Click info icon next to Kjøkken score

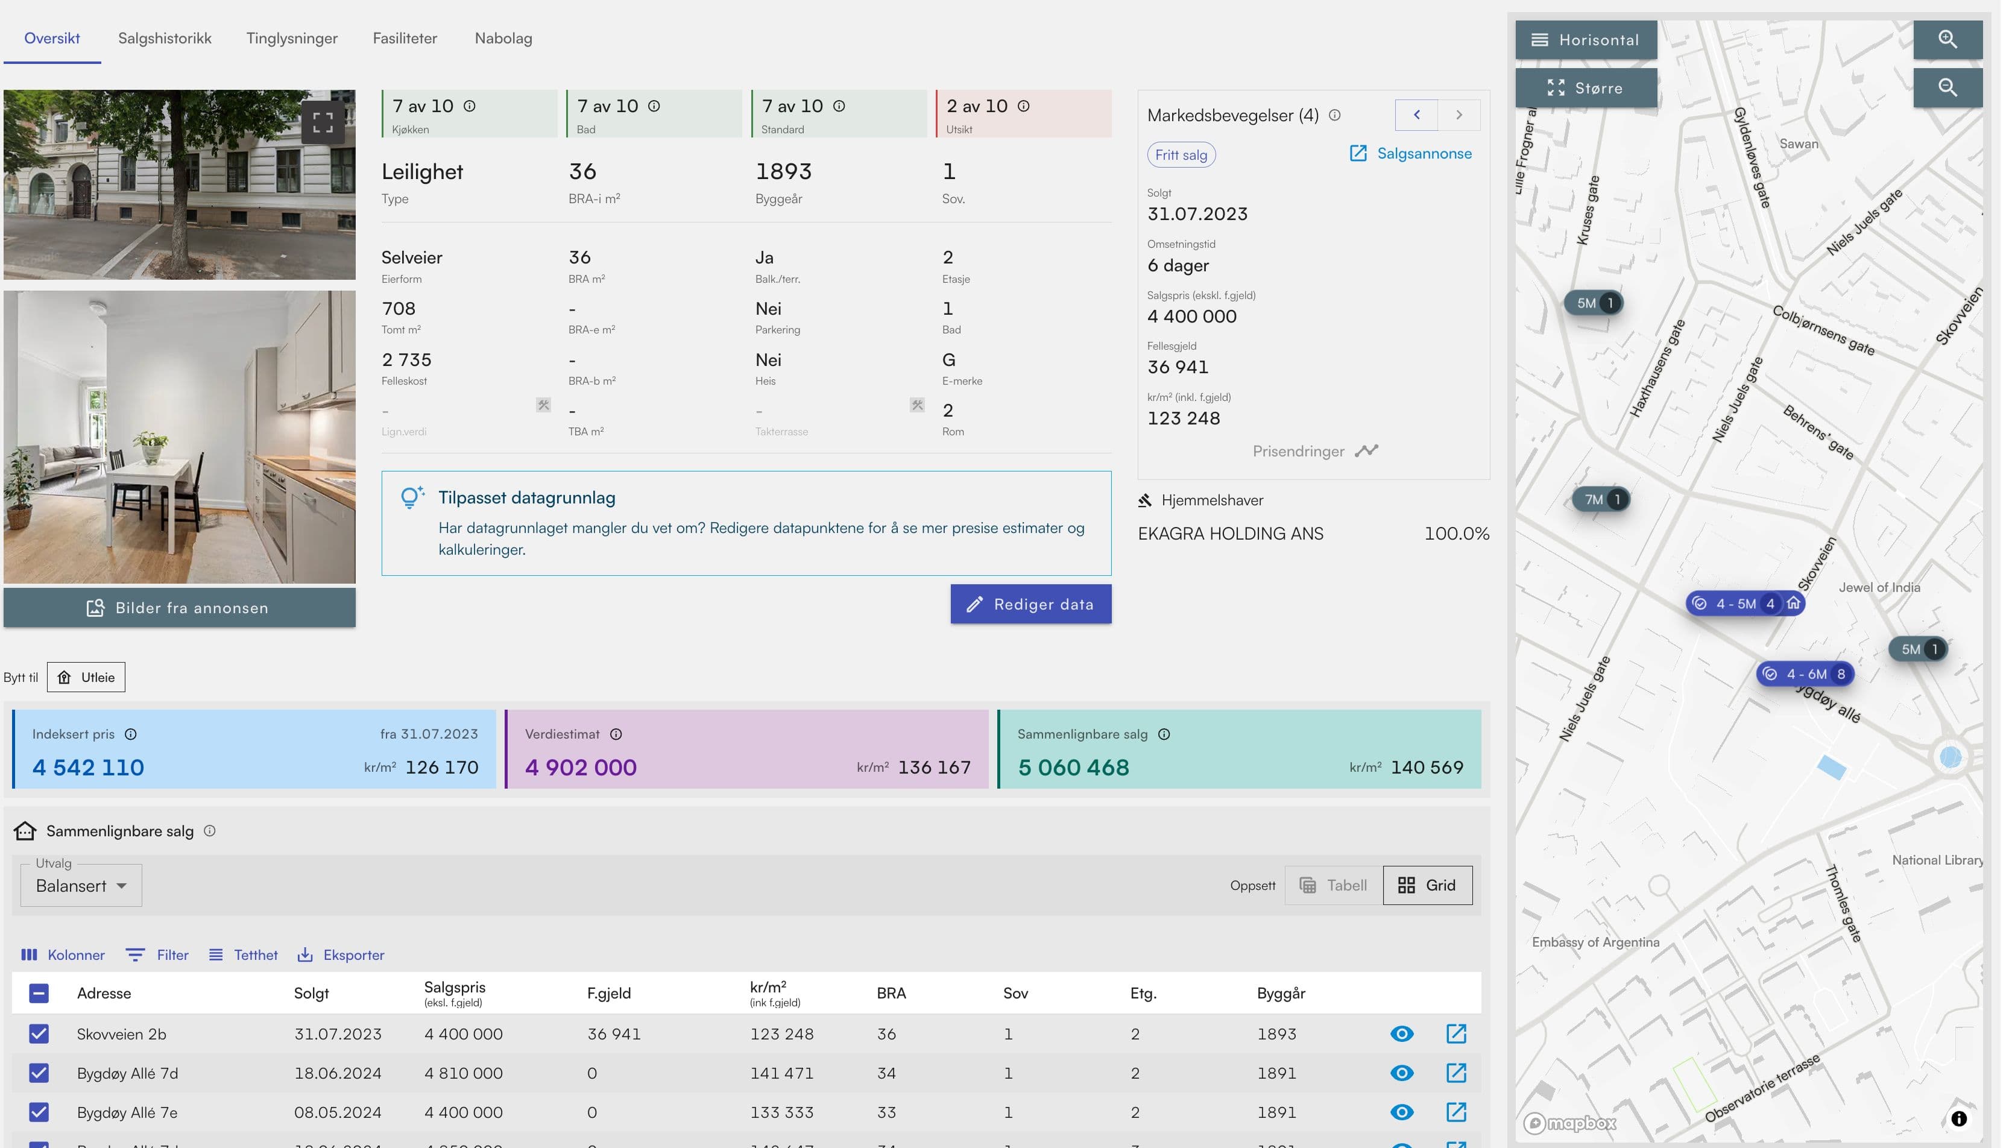click(x=470, y=107)
